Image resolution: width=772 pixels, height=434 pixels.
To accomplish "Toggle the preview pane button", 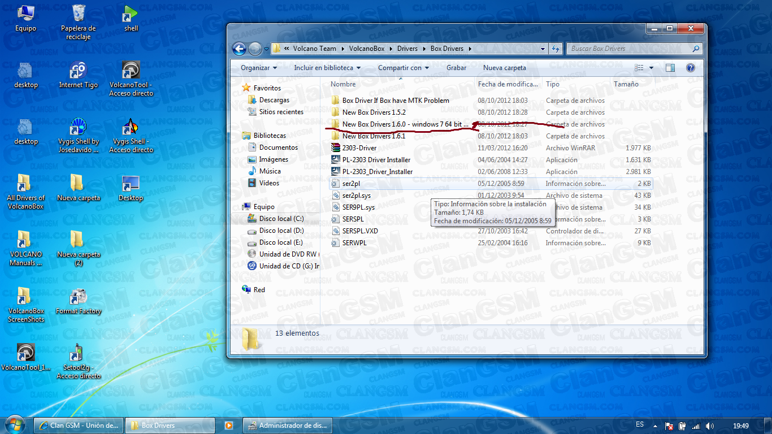I will pyautogui.click(x=670, y=68).
